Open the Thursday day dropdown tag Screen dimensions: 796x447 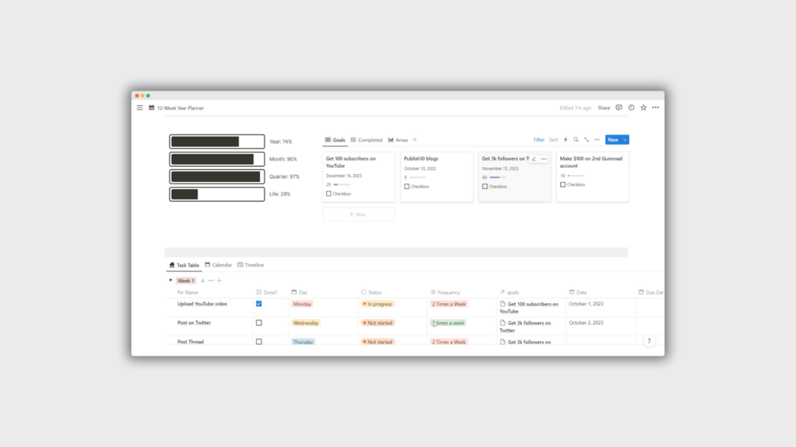[303, 342]
